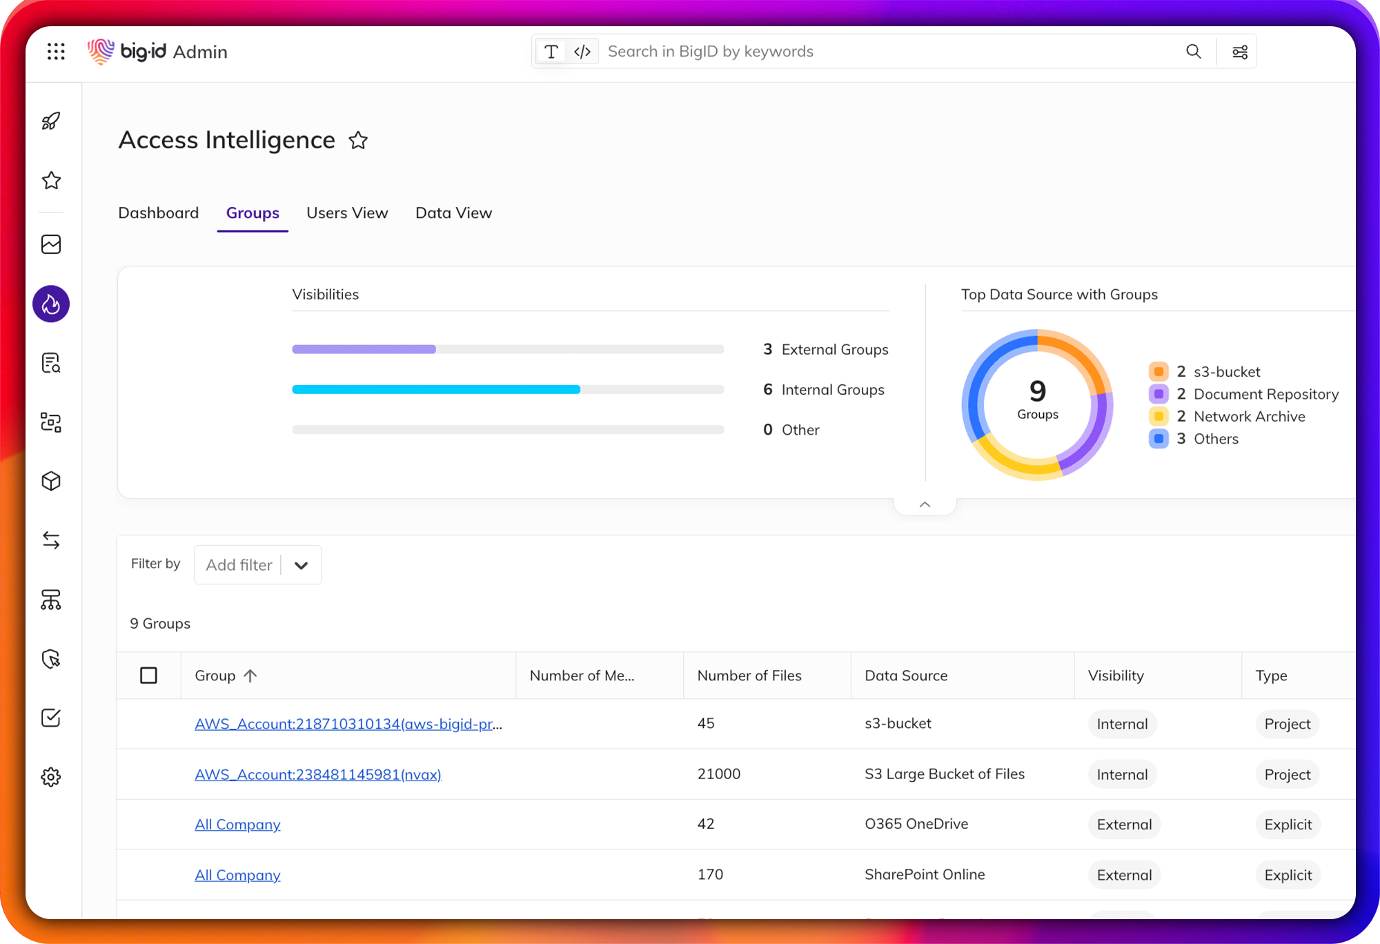Enable text keyword search mode
1380x944 pixels.
click(x=551, y=51)
